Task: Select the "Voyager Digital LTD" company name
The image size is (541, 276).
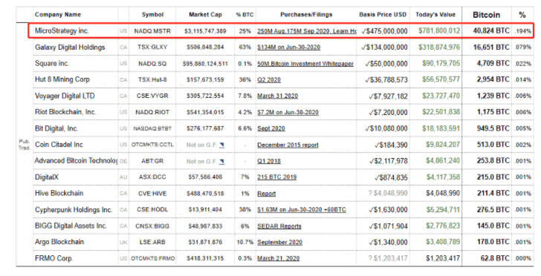Action: point(65,96)
